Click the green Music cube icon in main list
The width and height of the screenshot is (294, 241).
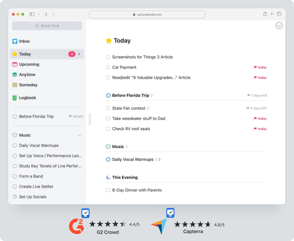pos(108,146)
